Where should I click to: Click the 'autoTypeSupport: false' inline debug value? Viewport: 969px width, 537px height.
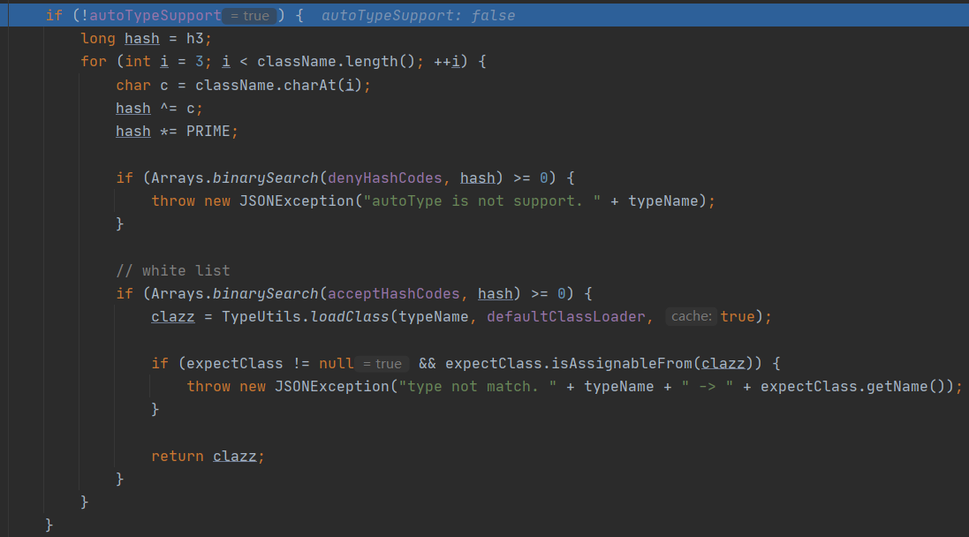pyautogui.click(x=418, y=16)
